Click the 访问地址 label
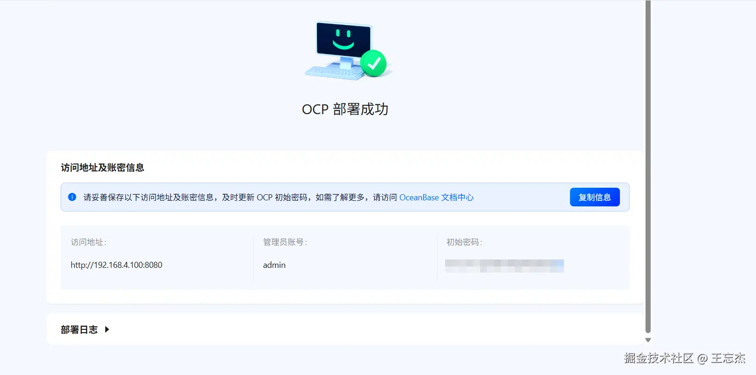 point(89,242)
